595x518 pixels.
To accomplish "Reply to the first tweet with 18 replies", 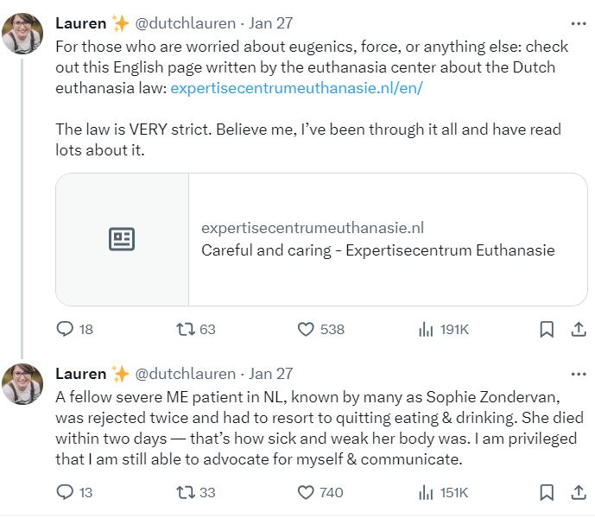I will pos(66,329).
